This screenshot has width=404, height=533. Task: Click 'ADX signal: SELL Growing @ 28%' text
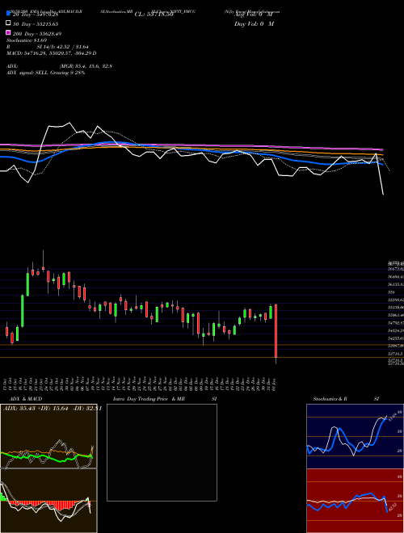point(45,73)
